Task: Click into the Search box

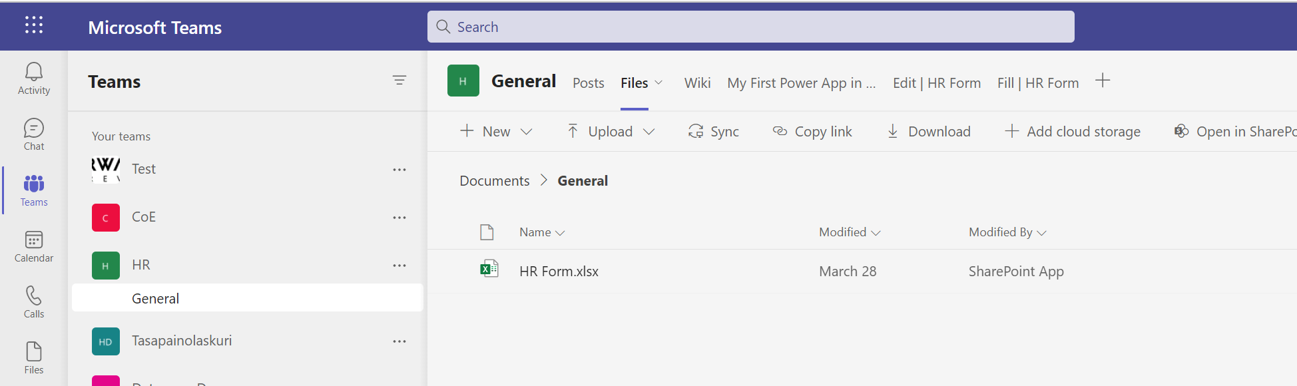Action: pos(750,27)
